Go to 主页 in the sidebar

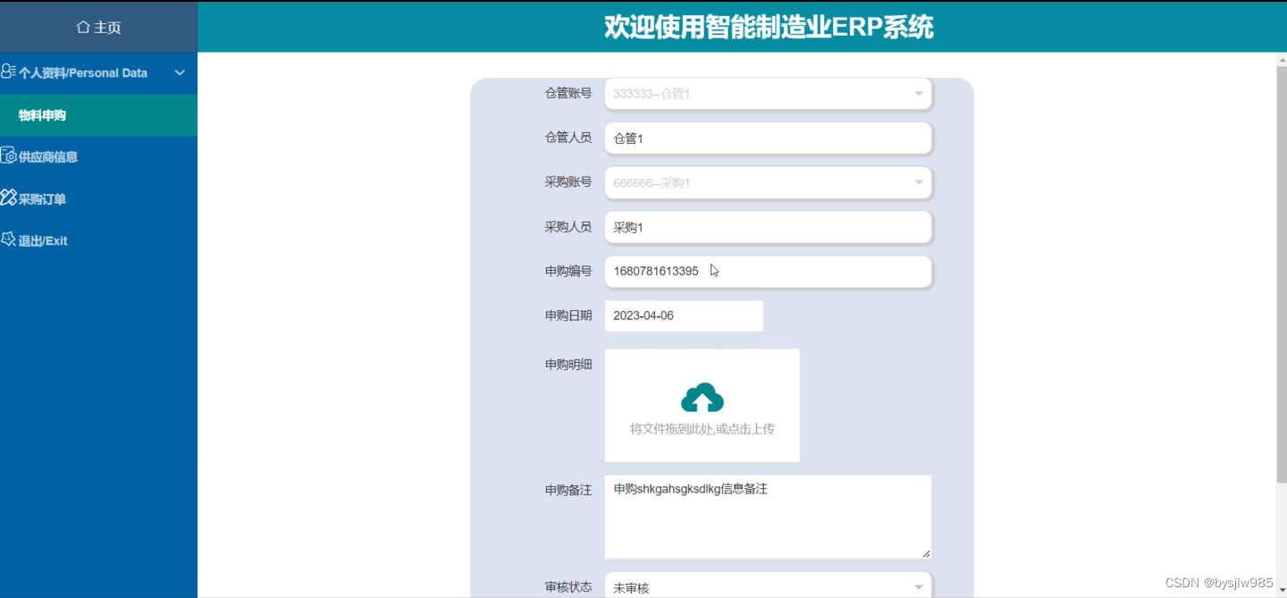98,27
